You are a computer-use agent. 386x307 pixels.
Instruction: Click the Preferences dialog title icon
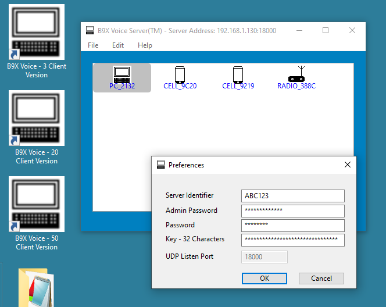tap(161, 165)
